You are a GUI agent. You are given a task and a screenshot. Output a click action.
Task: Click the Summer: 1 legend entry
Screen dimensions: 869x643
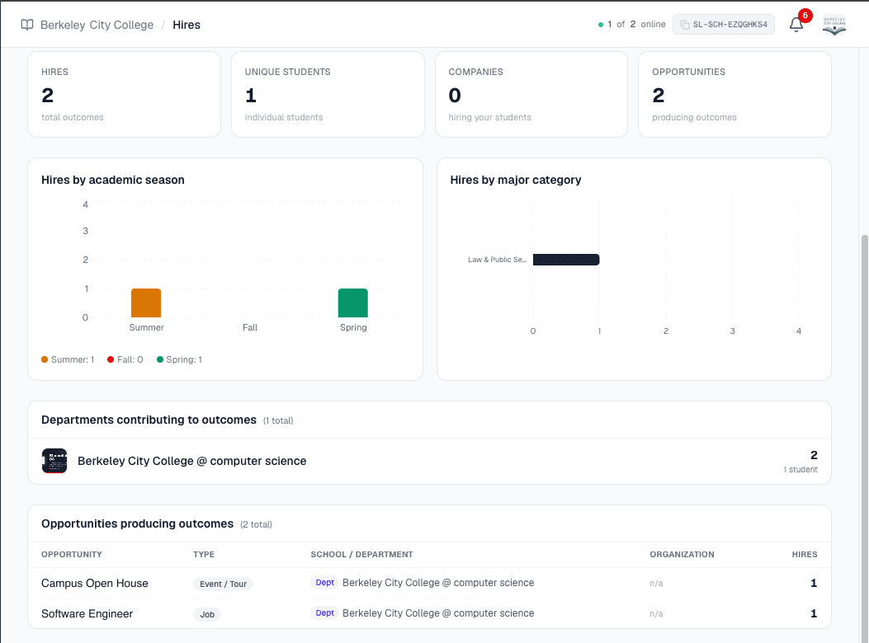coord(68,359)
